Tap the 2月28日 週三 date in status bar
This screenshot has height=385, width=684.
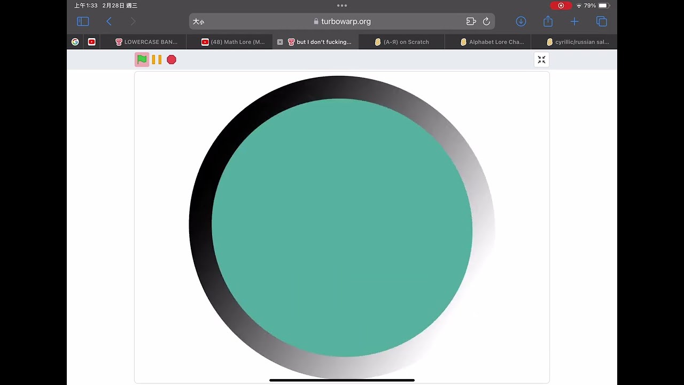120,5
